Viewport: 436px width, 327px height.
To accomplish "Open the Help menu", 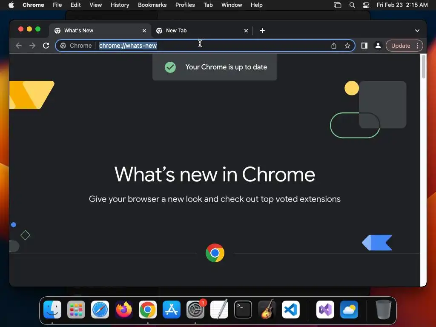I will coord(256,5).
